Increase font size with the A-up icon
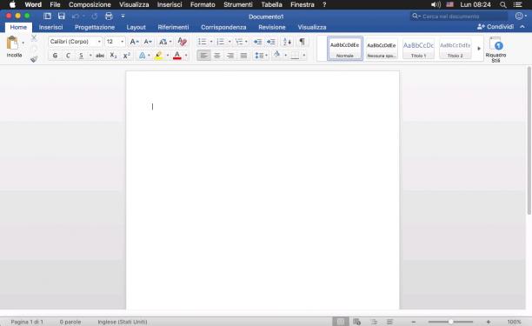 [x=135, y=42]
